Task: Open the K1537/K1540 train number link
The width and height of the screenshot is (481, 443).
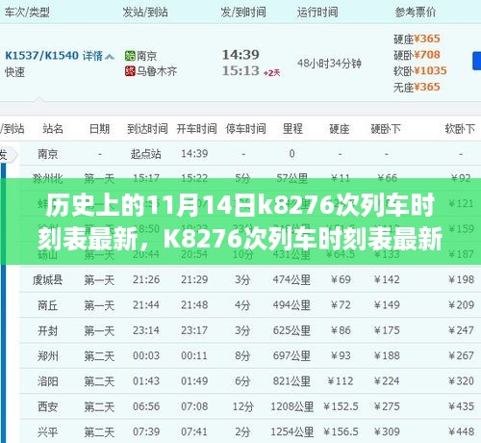Action: tap(41, 56)
